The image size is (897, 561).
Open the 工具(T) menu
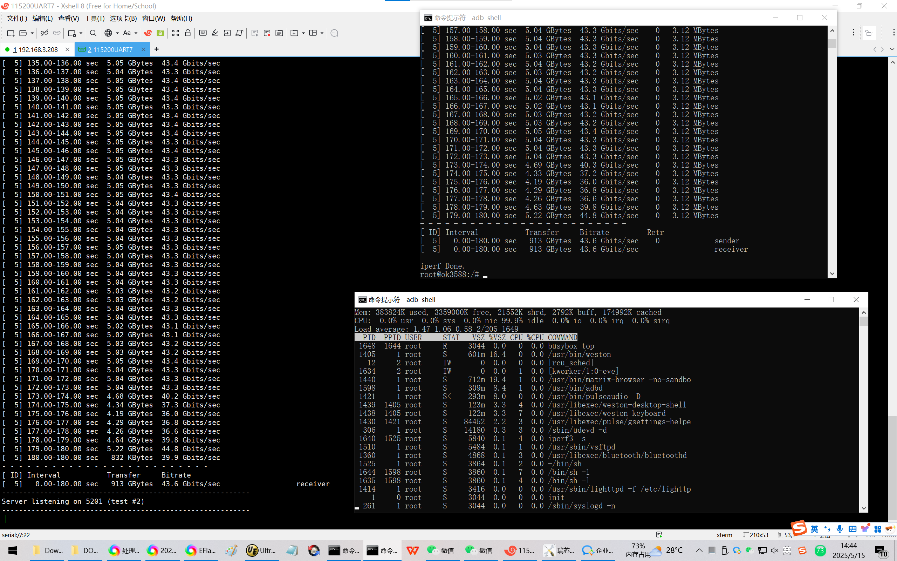pos(94,18)
